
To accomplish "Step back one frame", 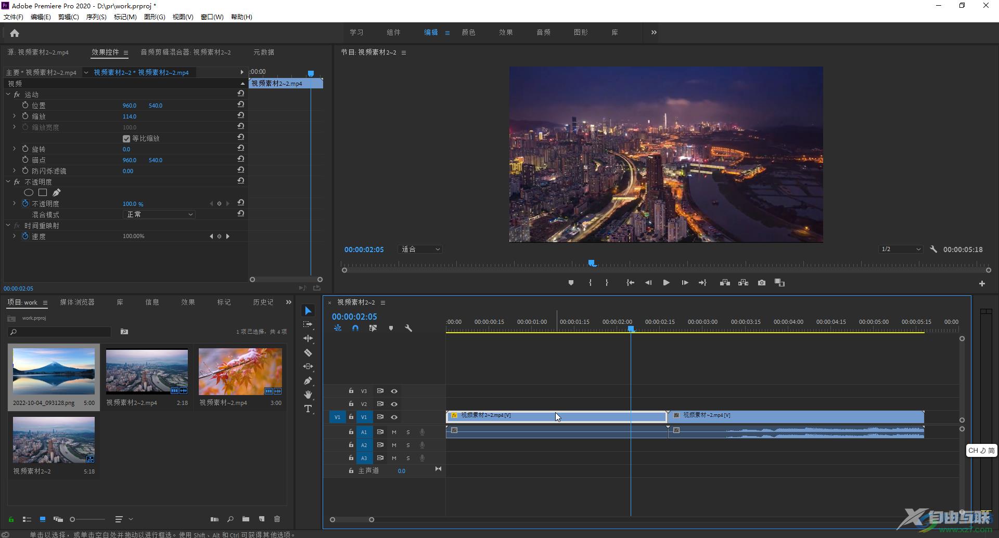I will coord(648,283).
